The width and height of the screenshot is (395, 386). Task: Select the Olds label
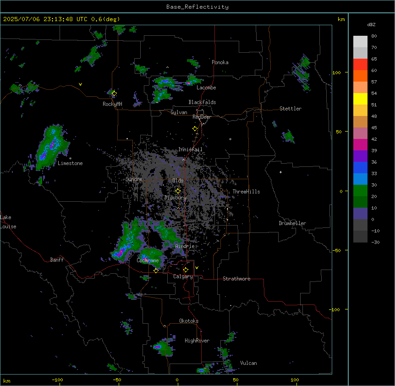point(178,181)
